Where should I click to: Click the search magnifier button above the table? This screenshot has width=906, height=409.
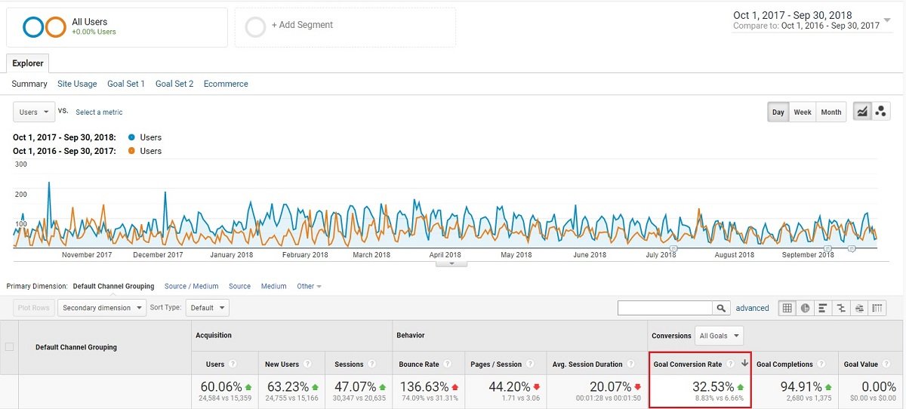[x=722, y=308]
